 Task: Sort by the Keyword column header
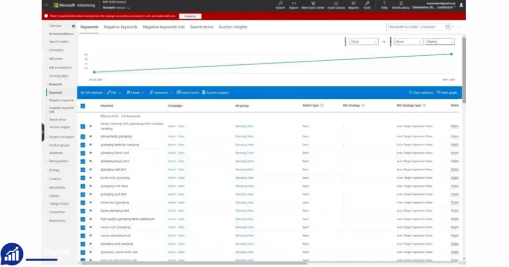click(x=107, y=106)
